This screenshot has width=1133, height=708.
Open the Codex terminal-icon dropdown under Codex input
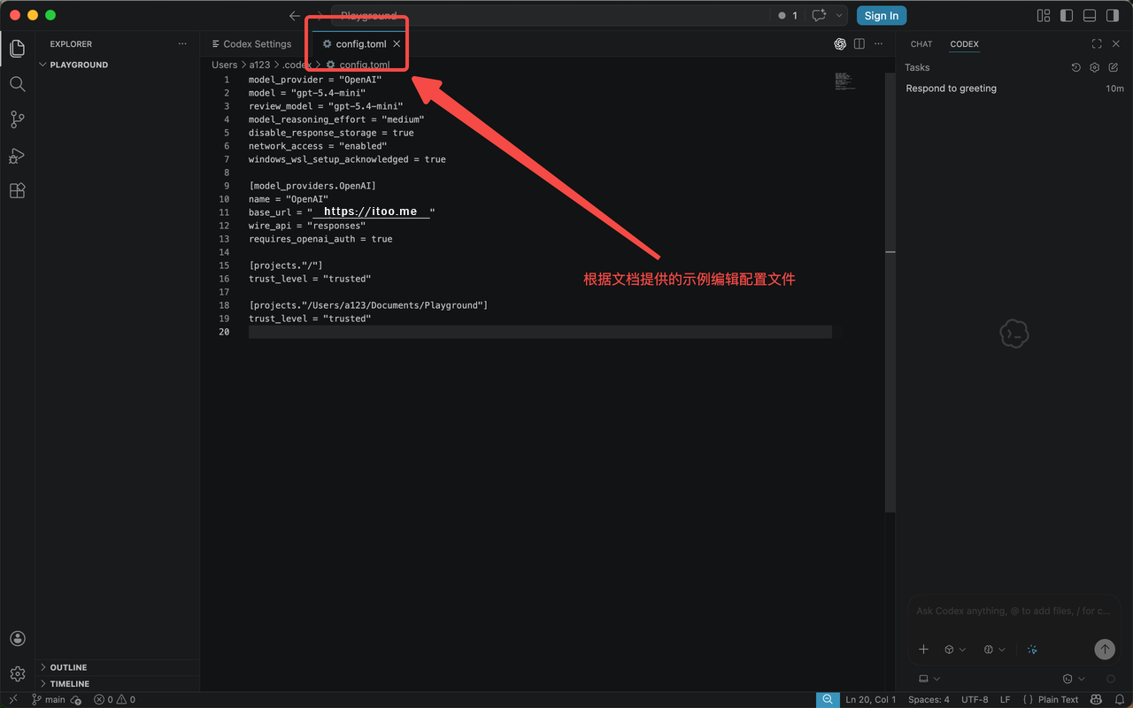point(1074,679)
